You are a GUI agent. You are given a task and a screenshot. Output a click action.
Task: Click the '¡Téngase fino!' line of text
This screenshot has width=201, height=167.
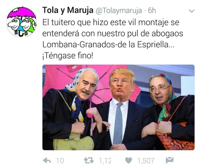[68, 56]
